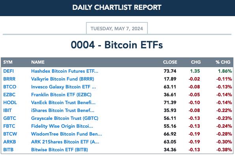Screen dimensions: 235x156
Task: Open Valkyrie Bitcoin Fund (BRRR) link
Action: click(x=63, y=79)
